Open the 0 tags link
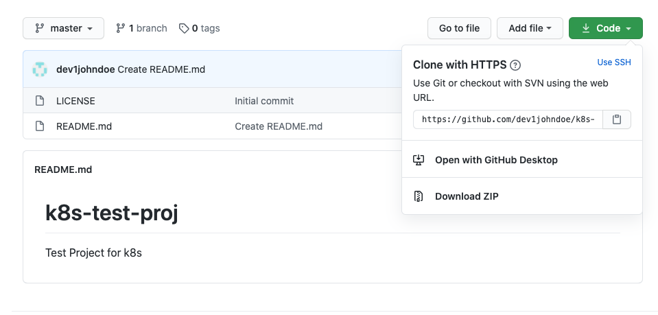This screenshot has width=658, height=315. point(200,28)
